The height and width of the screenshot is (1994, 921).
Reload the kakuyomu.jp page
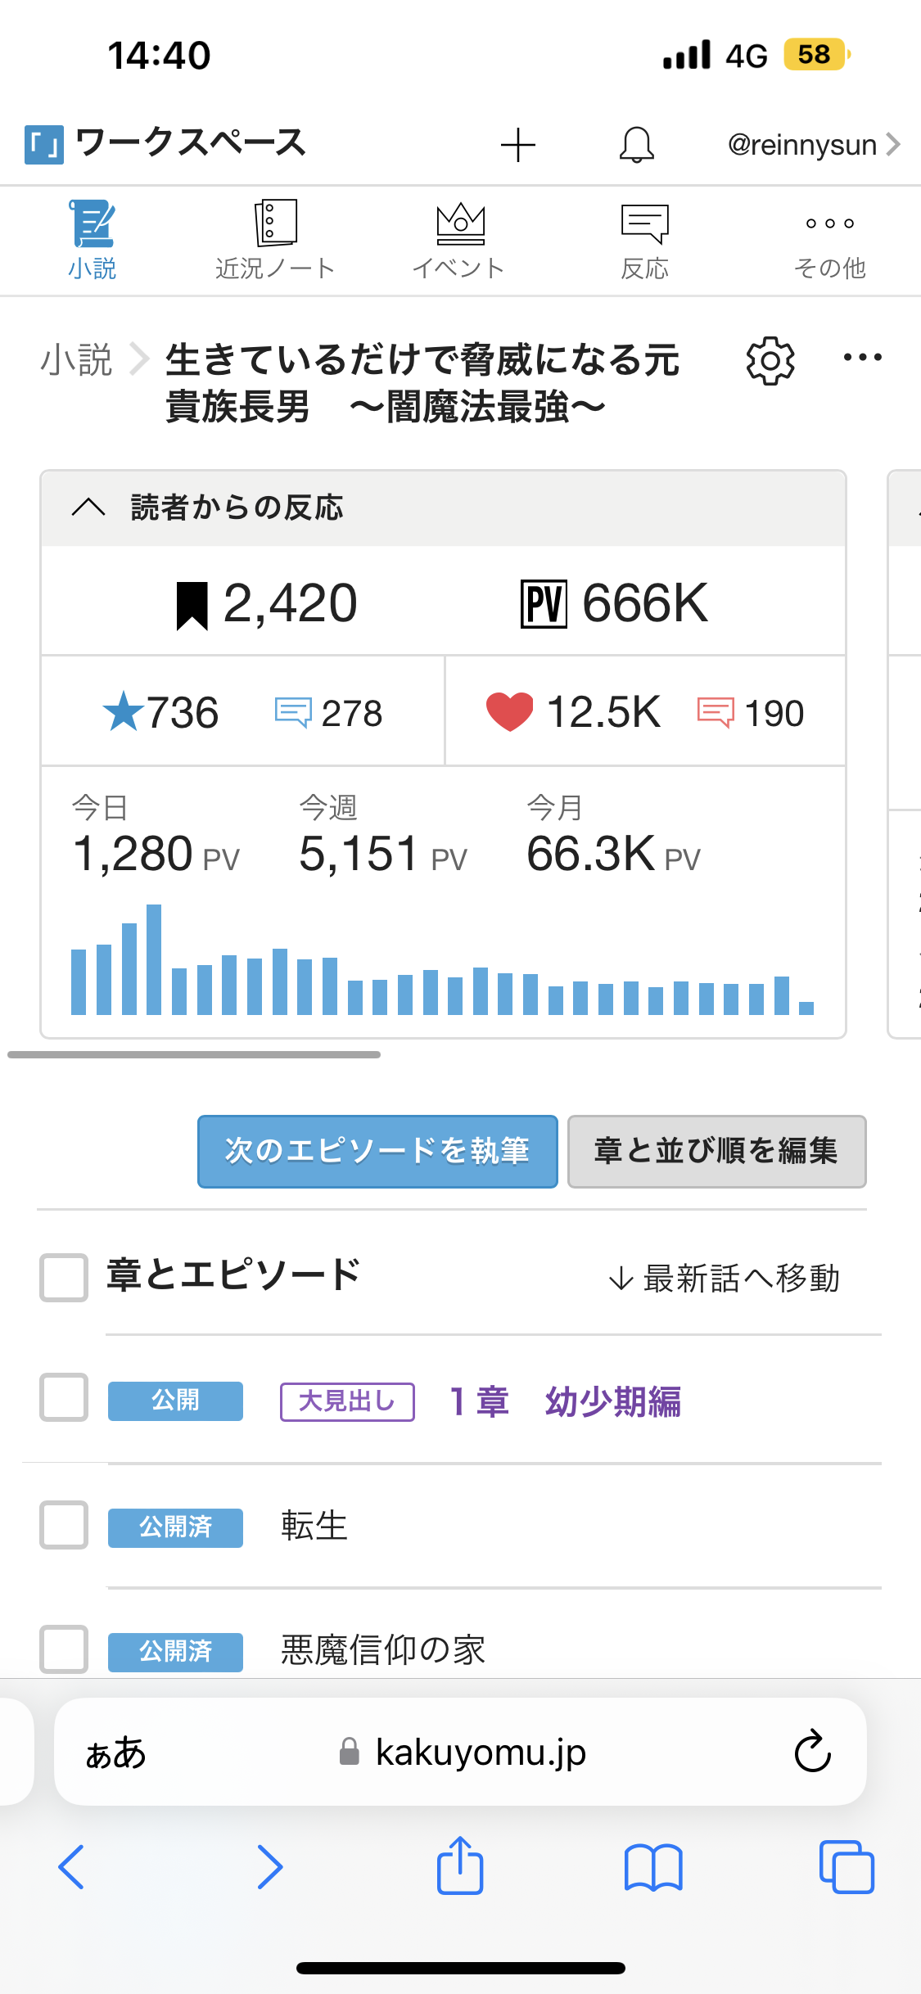point(812,1752)
